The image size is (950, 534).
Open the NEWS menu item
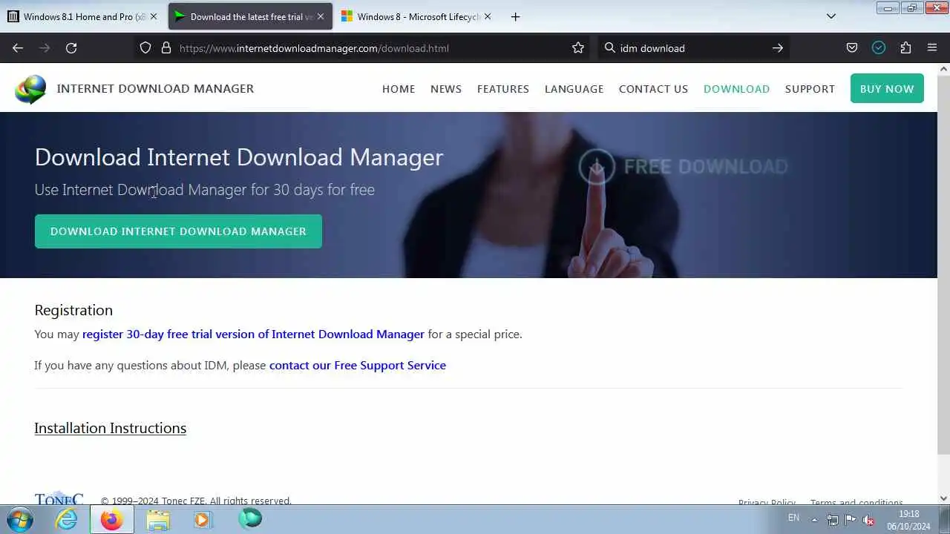446,89
